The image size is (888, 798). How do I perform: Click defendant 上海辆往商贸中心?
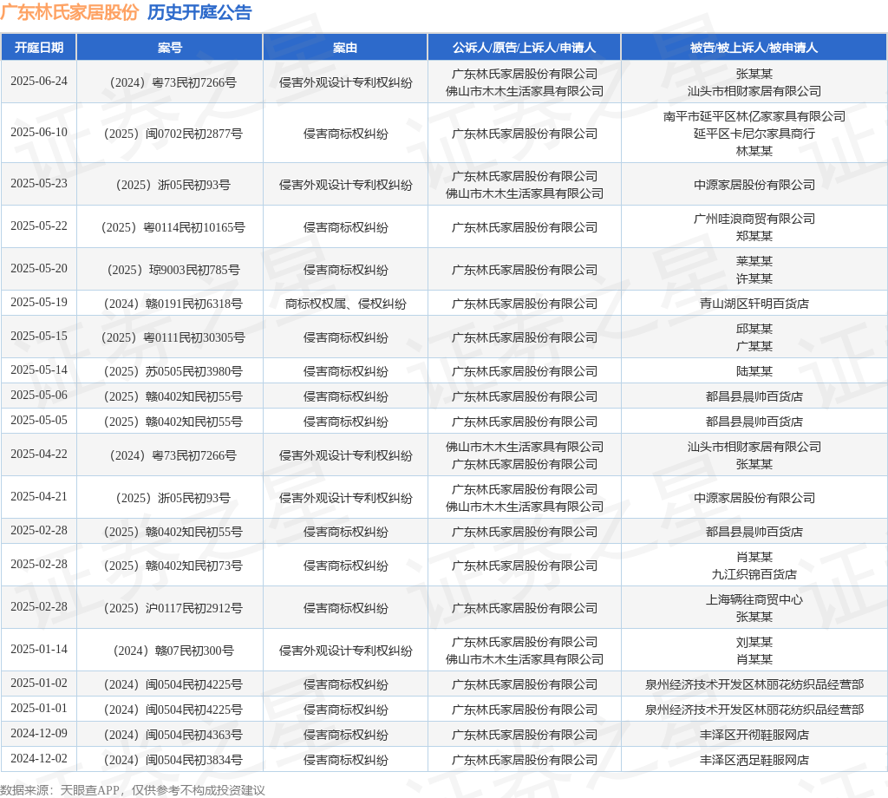pos(754,599)
